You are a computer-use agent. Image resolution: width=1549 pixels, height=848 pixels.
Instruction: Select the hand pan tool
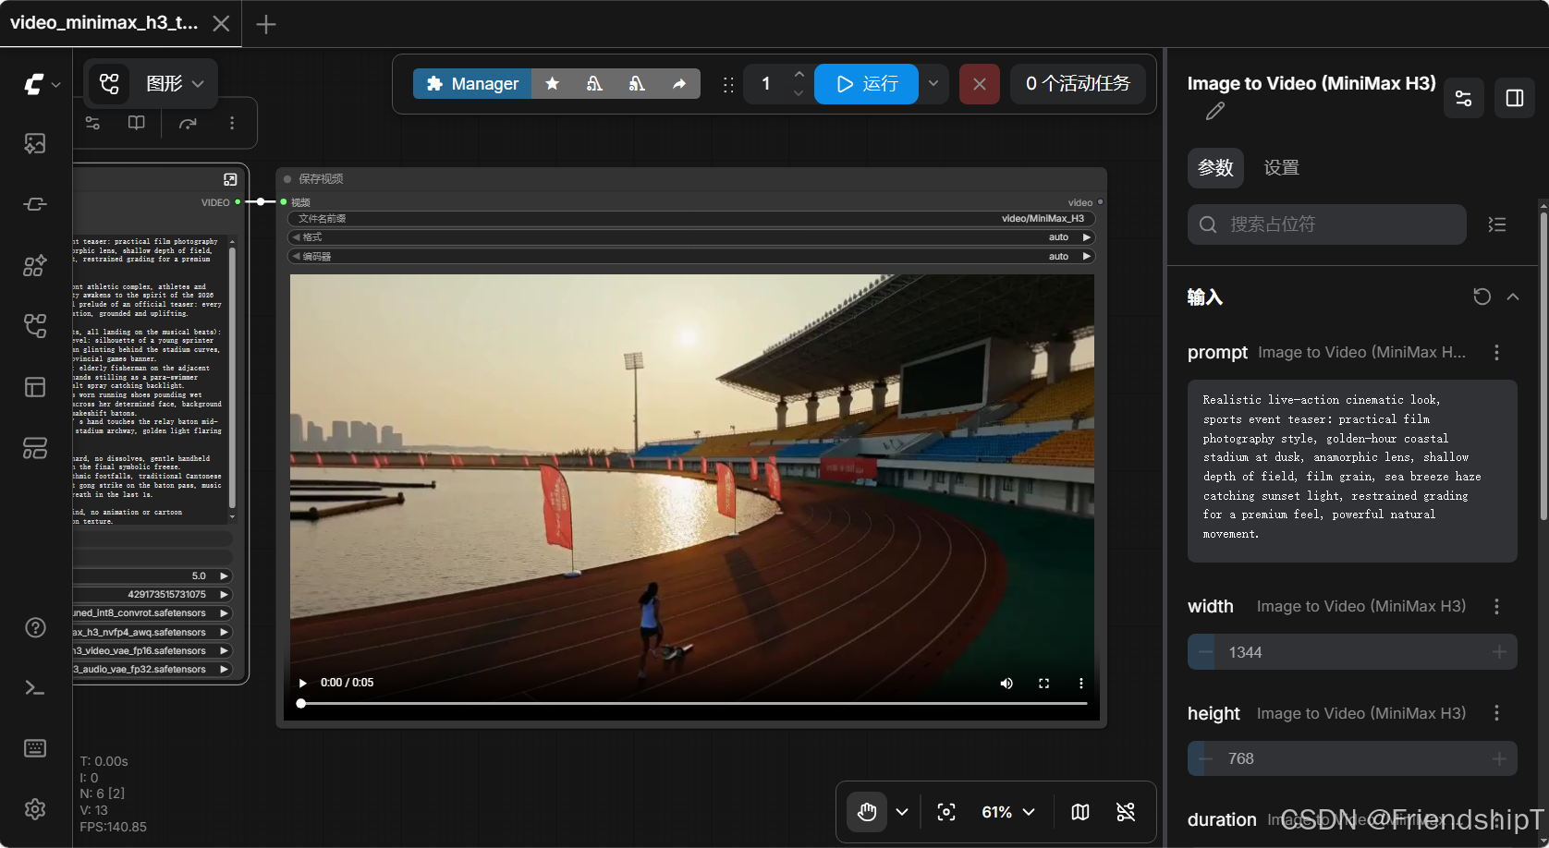point(867,812)
